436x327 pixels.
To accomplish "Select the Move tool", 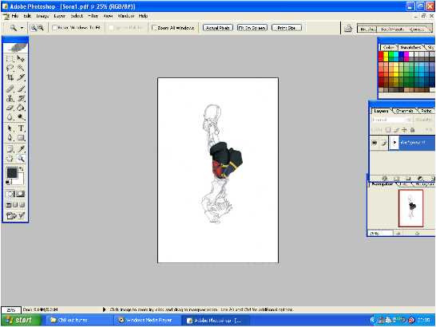I will tap(21, 59).
